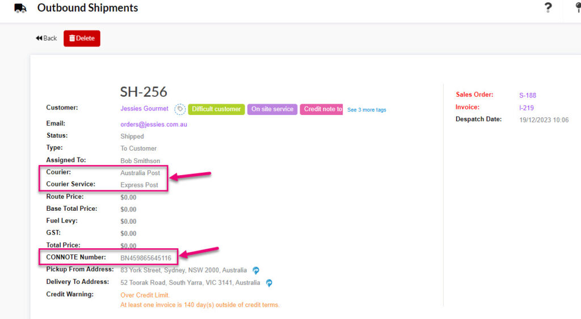This screenshot has height=319, width=581.
Task: Click the Credit note tag
Action: tap(321, 109)
